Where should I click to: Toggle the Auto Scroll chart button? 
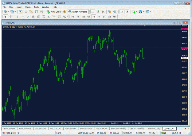(x=122, y=12)
